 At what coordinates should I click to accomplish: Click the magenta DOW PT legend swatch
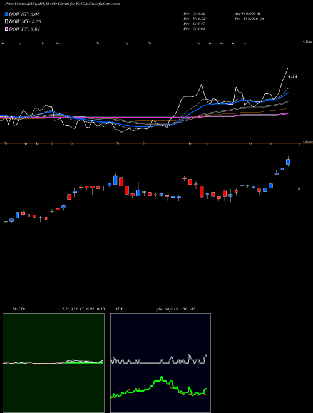tap(7, 29)
